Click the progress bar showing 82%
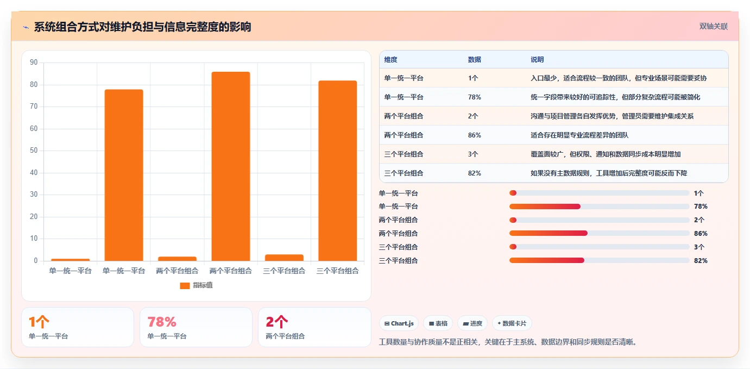 599,260
